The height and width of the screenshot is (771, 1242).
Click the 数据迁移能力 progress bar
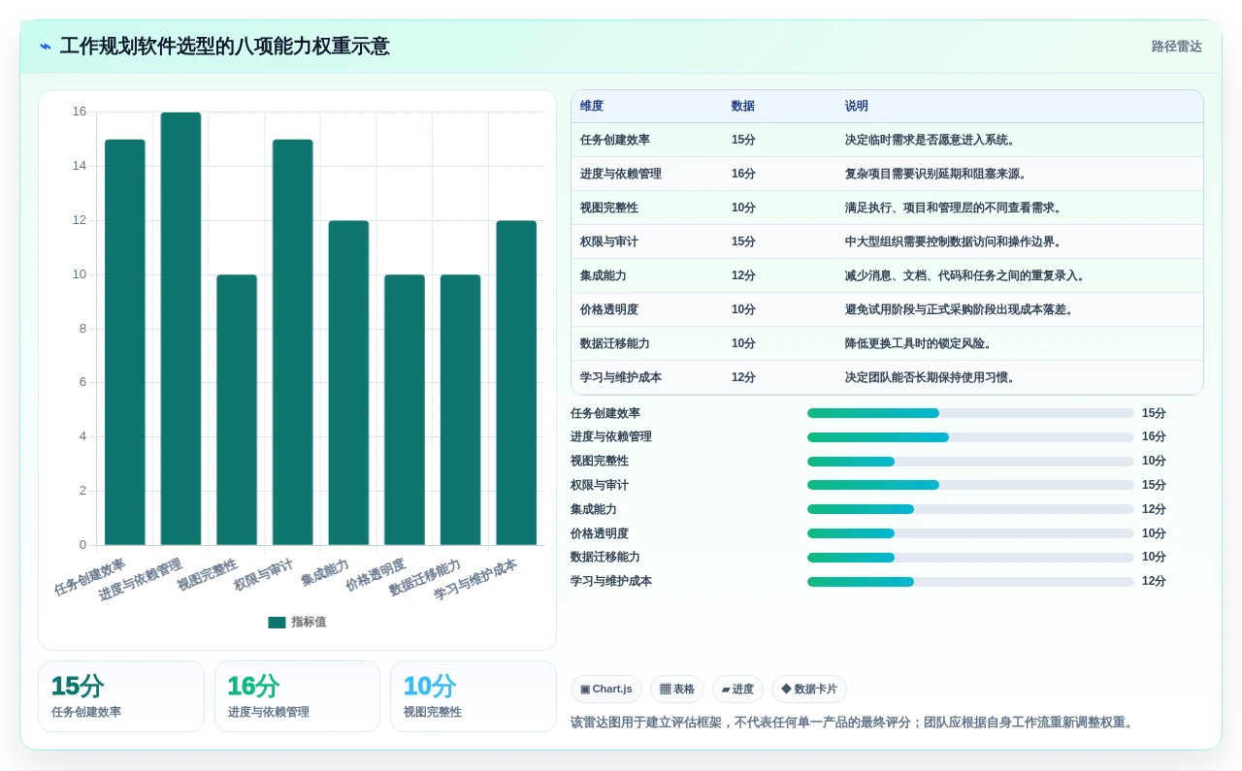(x=970, y=558)
